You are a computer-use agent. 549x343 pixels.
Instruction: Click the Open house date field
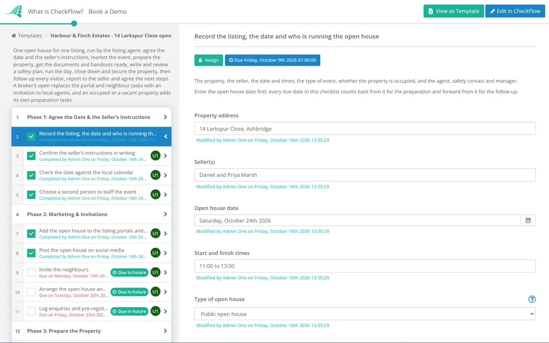point(358,220)
